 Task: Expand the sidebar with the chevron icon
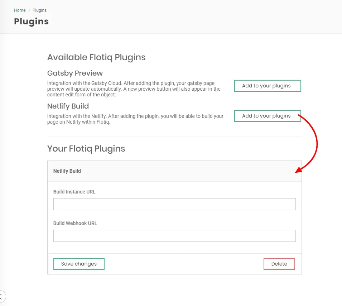tap(1, 296)
